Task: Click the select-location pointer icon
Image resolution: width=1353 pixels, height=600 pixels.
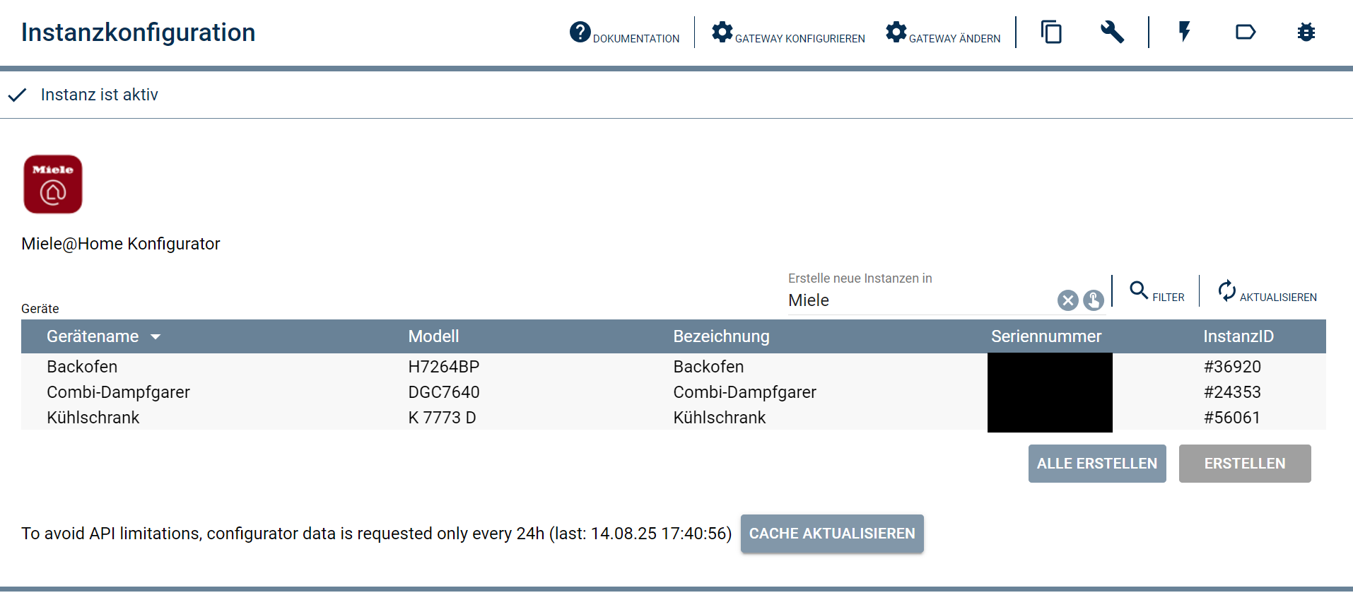Action: pyautogui.click(x=1093, y=300)
